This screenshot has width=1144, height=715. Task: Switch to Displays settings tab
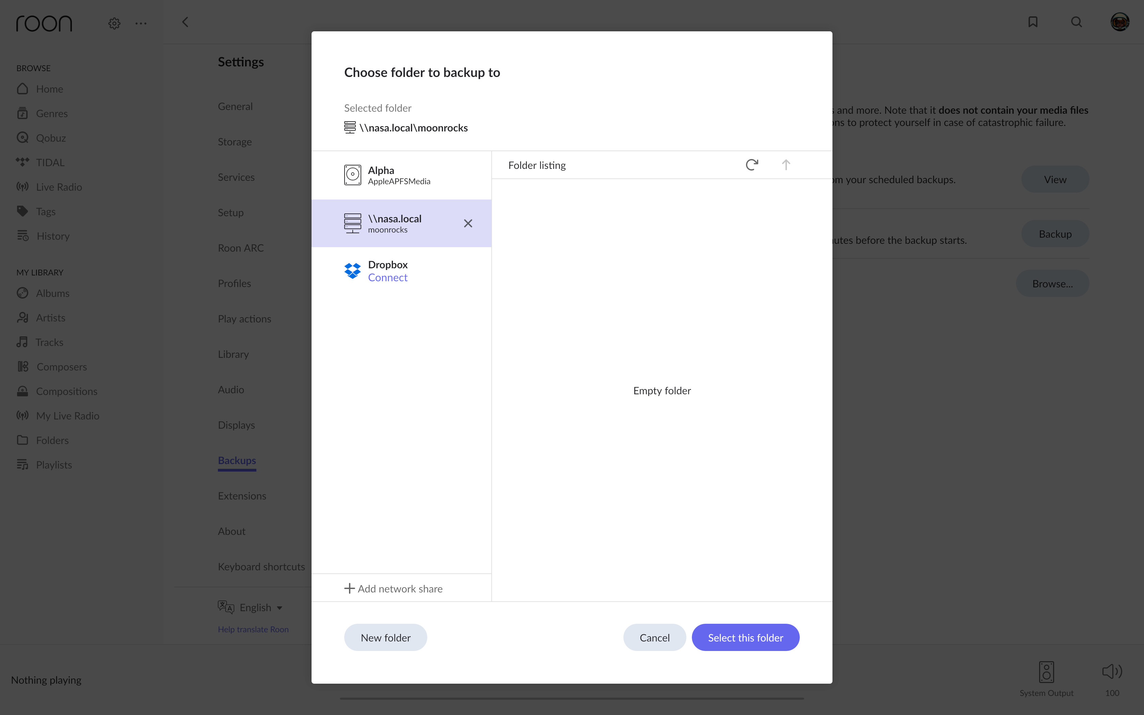236,425
